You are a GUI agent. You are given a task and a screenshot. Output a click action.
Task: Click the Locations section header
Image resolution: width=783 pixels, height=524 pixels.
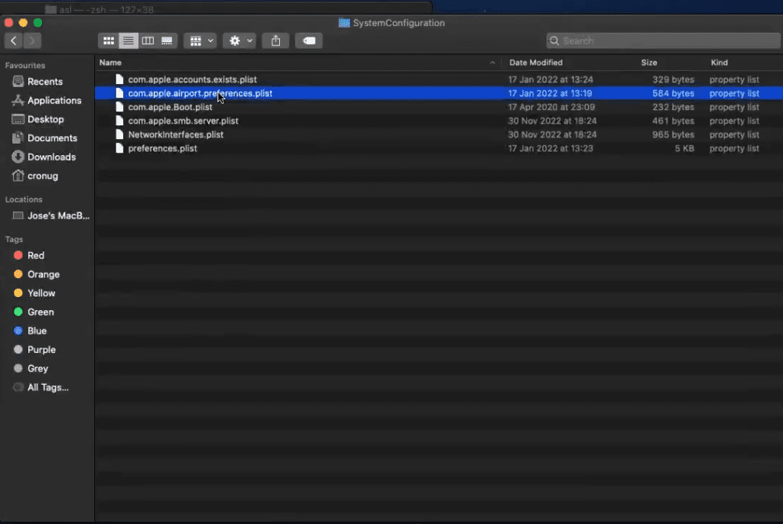coord(24,199)
